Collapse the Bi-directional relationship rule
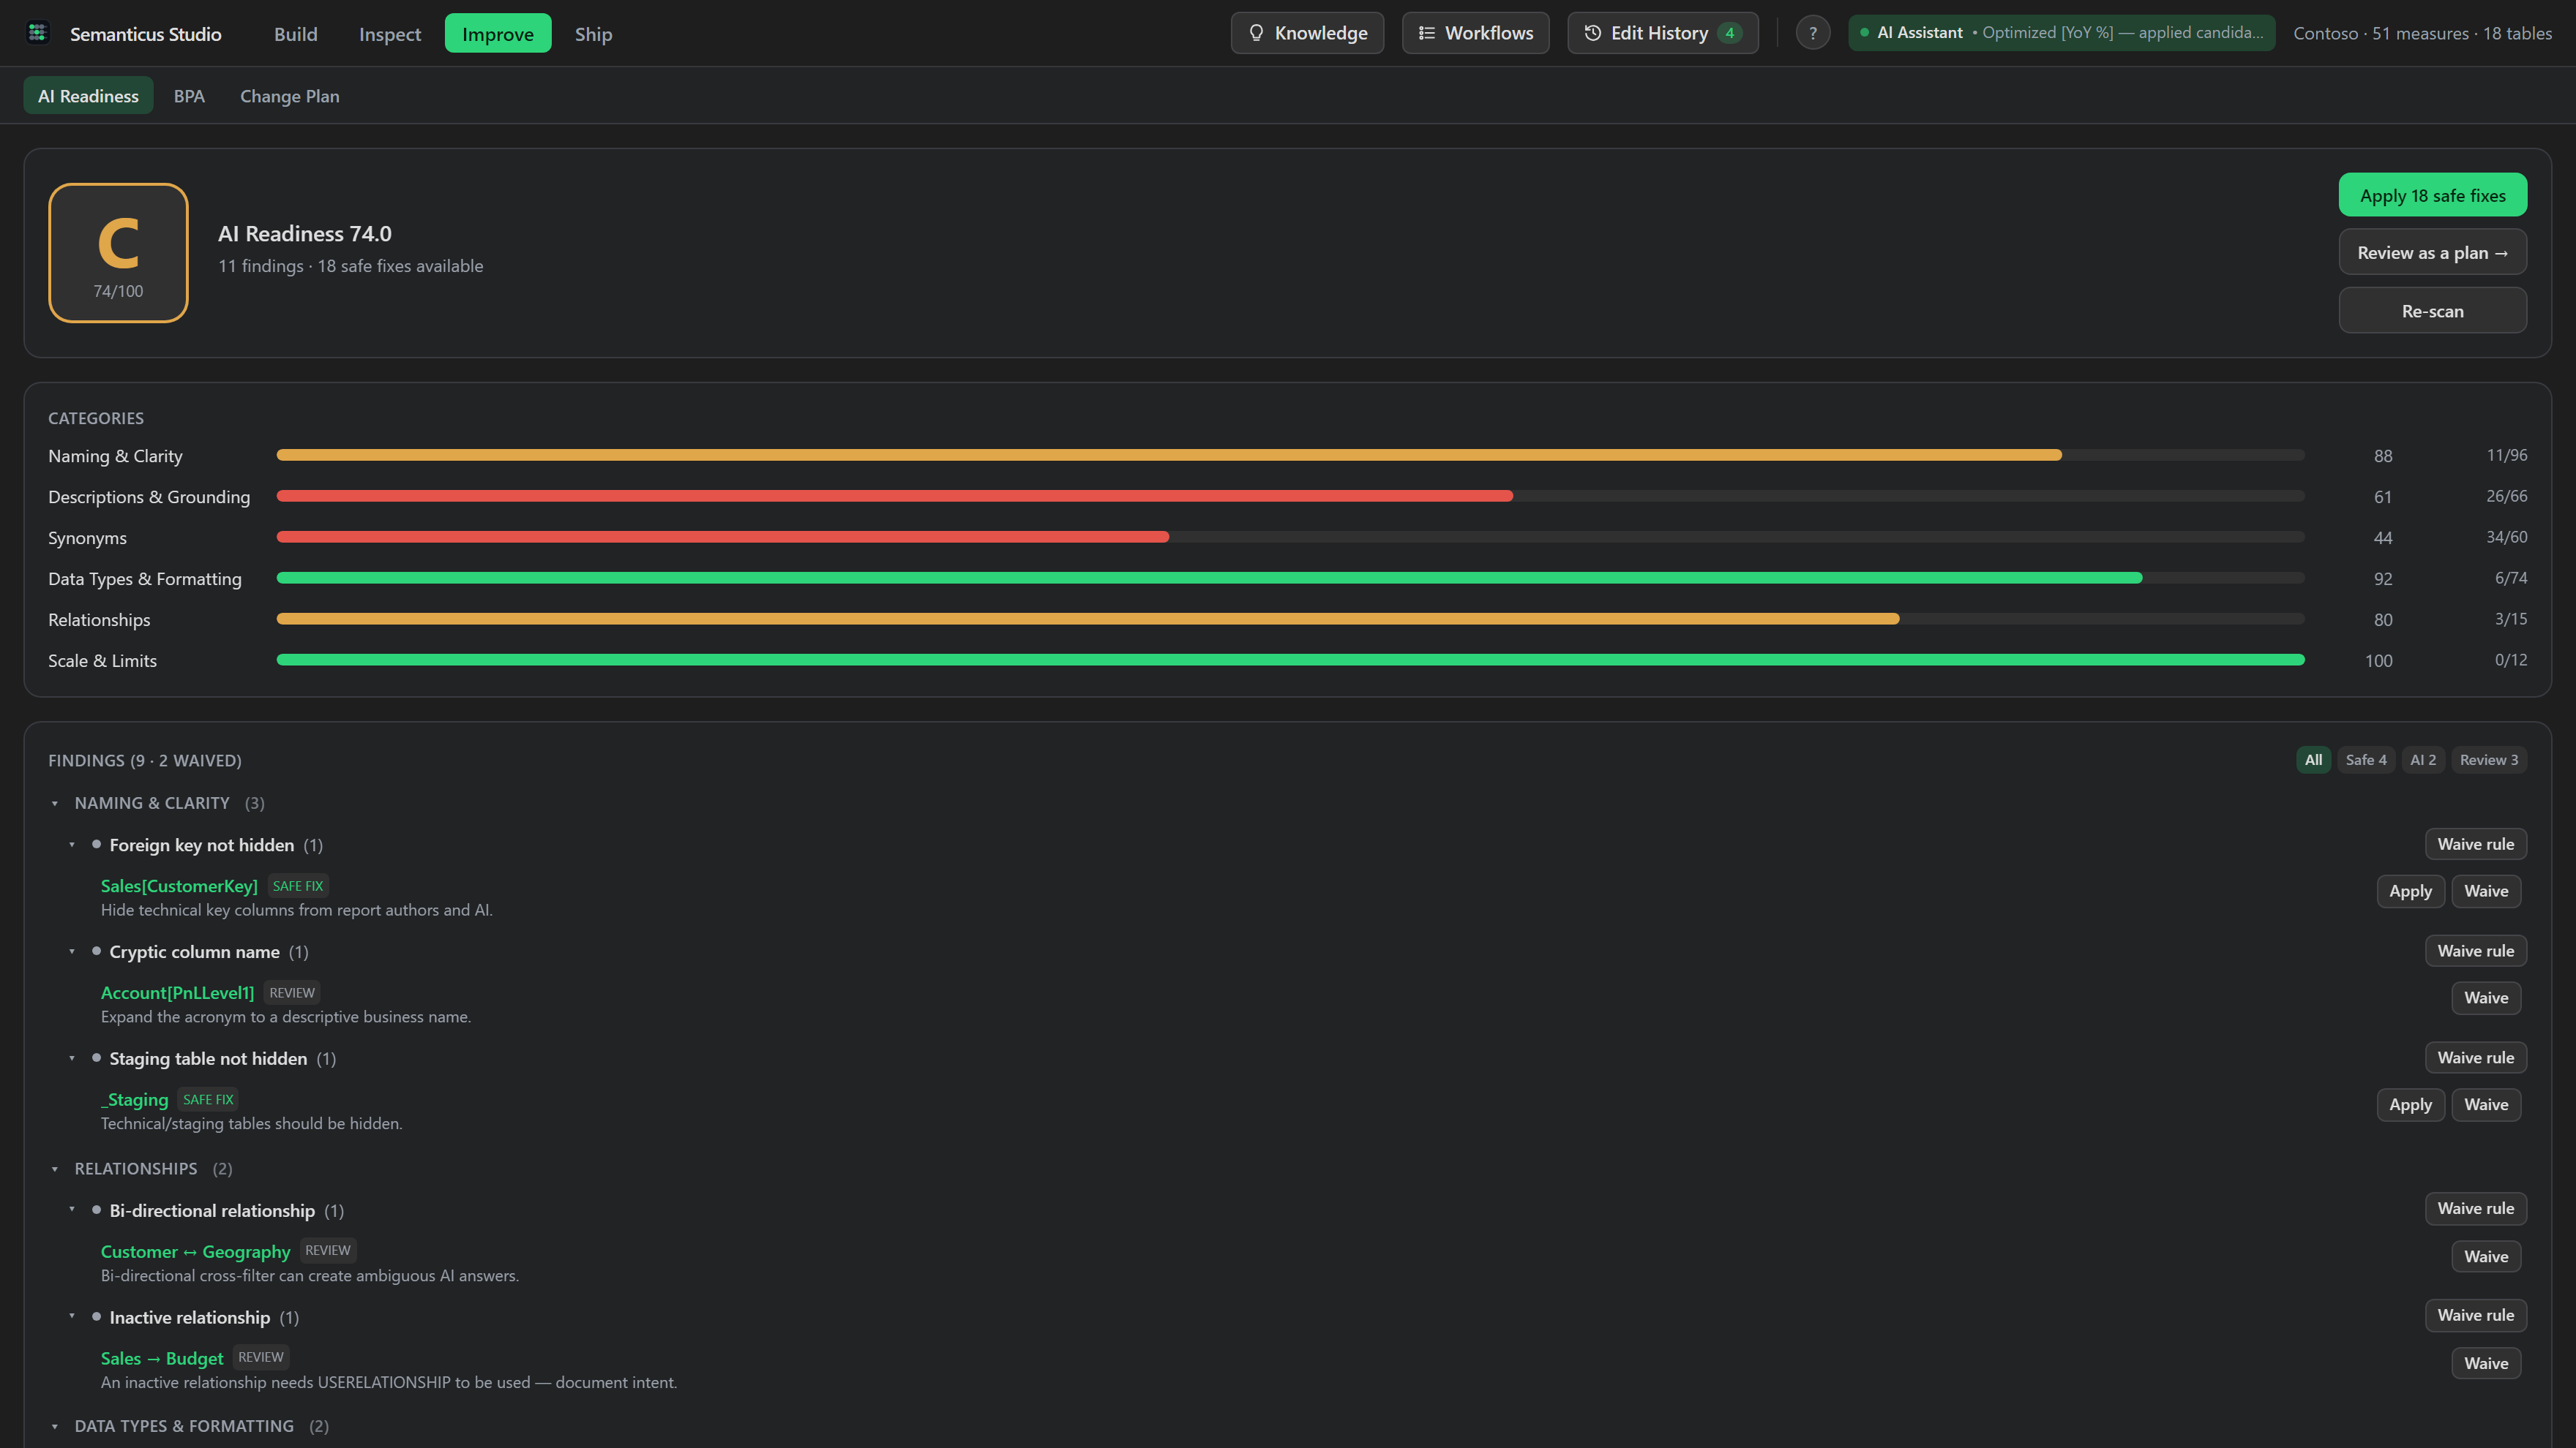 tap(72, 1210)
